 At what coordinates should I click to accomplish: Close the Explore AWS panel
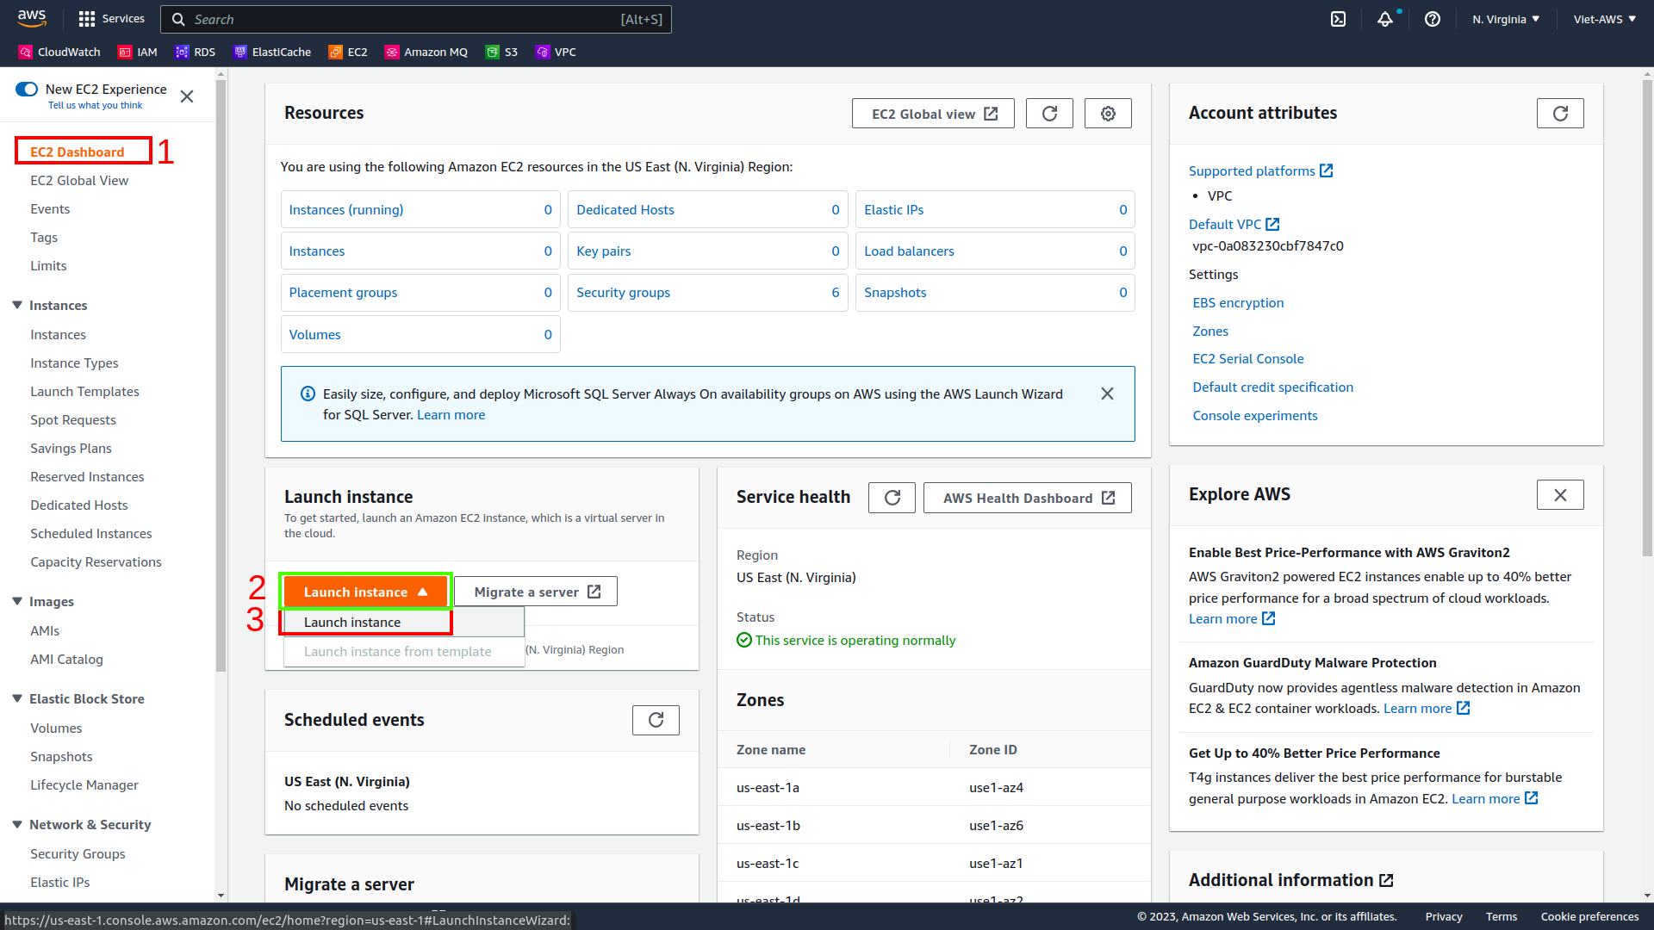1560,495
